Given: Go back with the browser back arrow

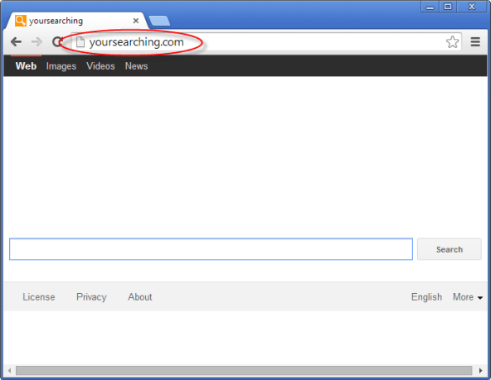Looking at the screenshot, I should point(16,41).
